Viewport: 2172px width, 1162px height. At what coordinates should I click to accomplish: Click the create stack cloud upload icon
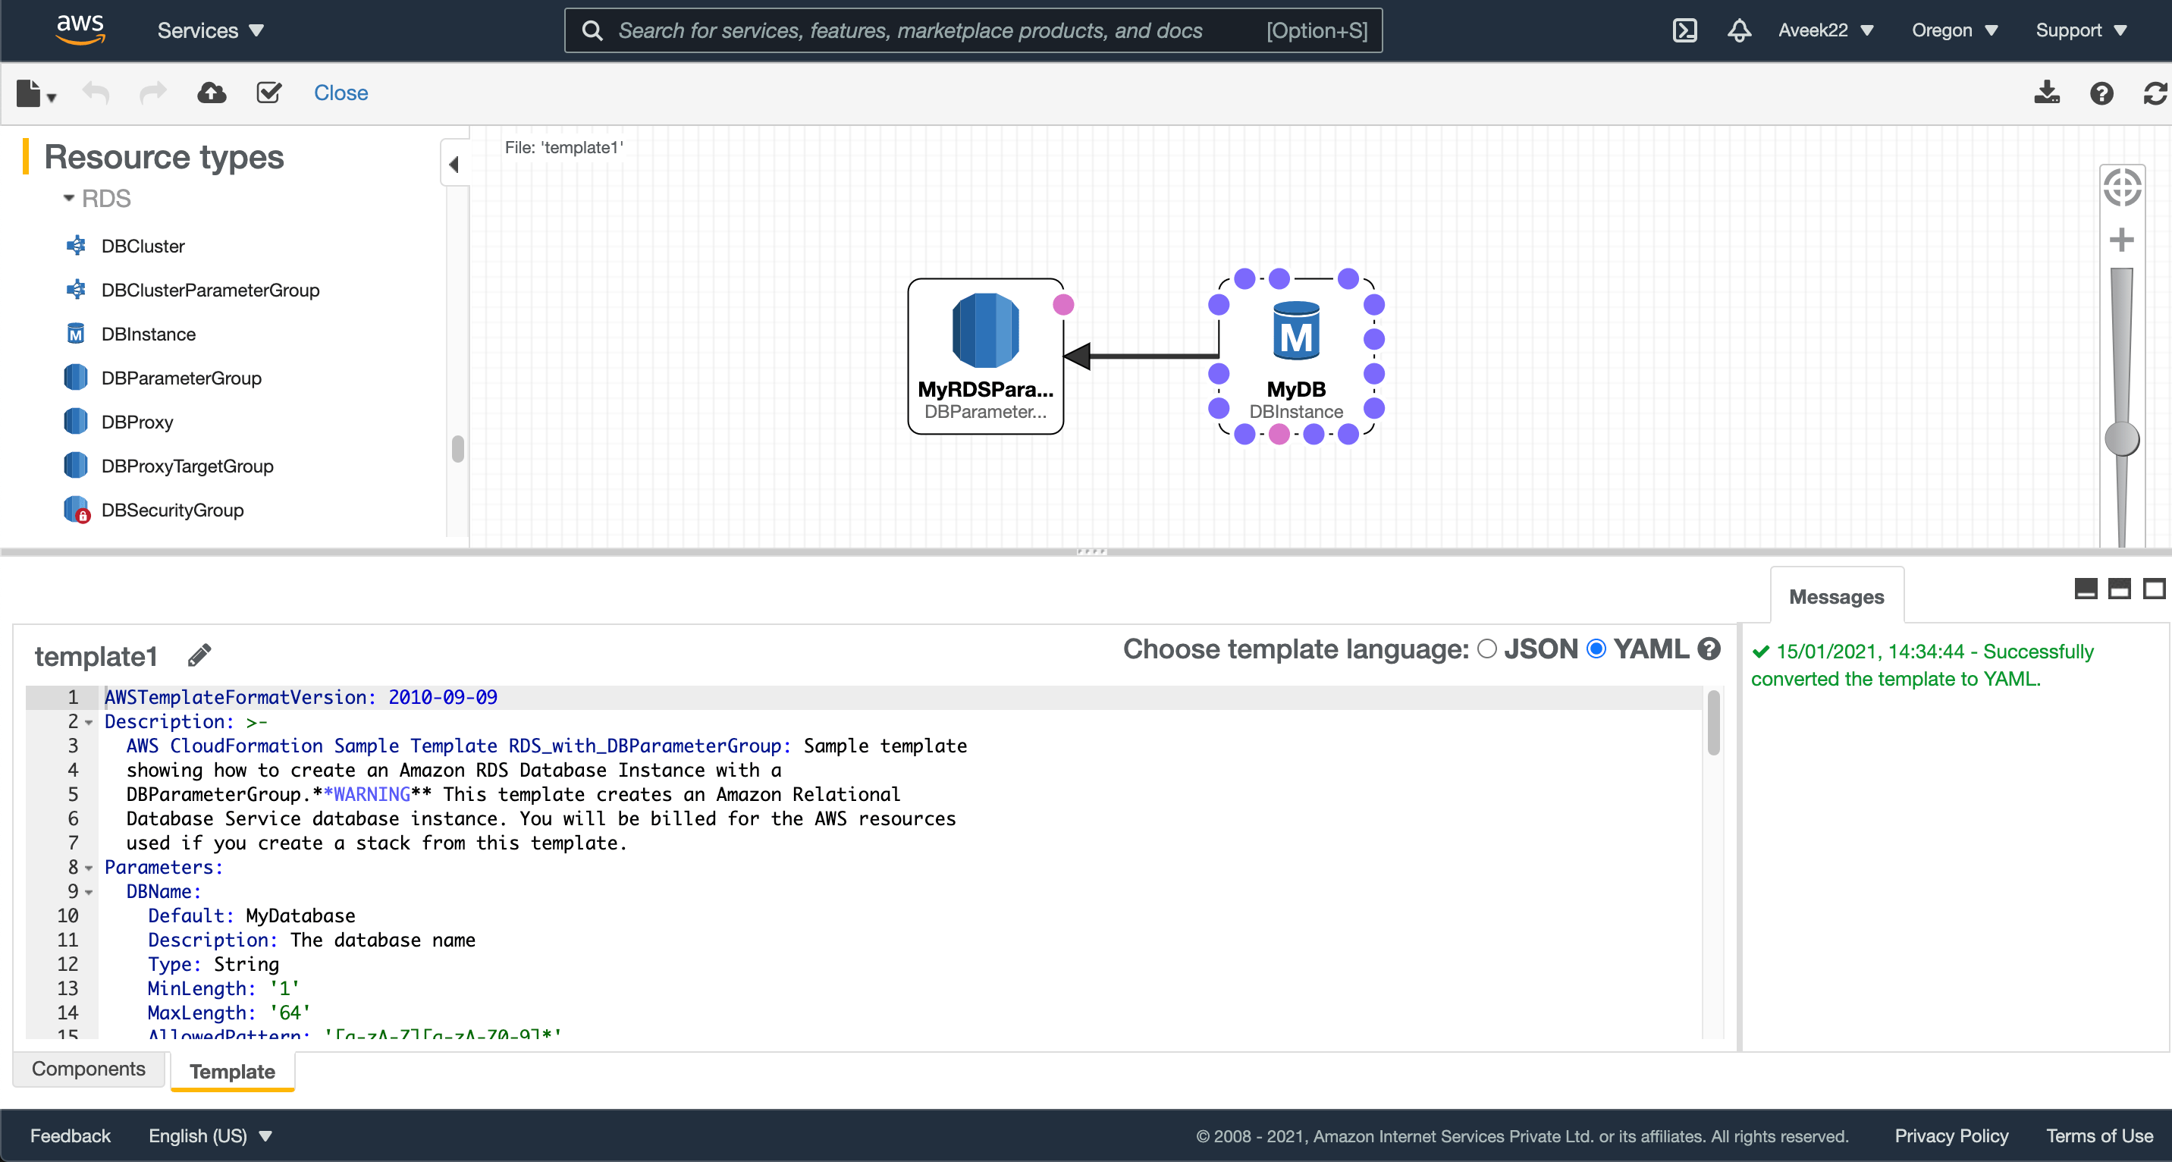pos(211,93)
